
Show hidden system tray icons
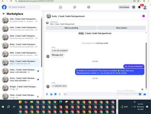pos(132,107)
